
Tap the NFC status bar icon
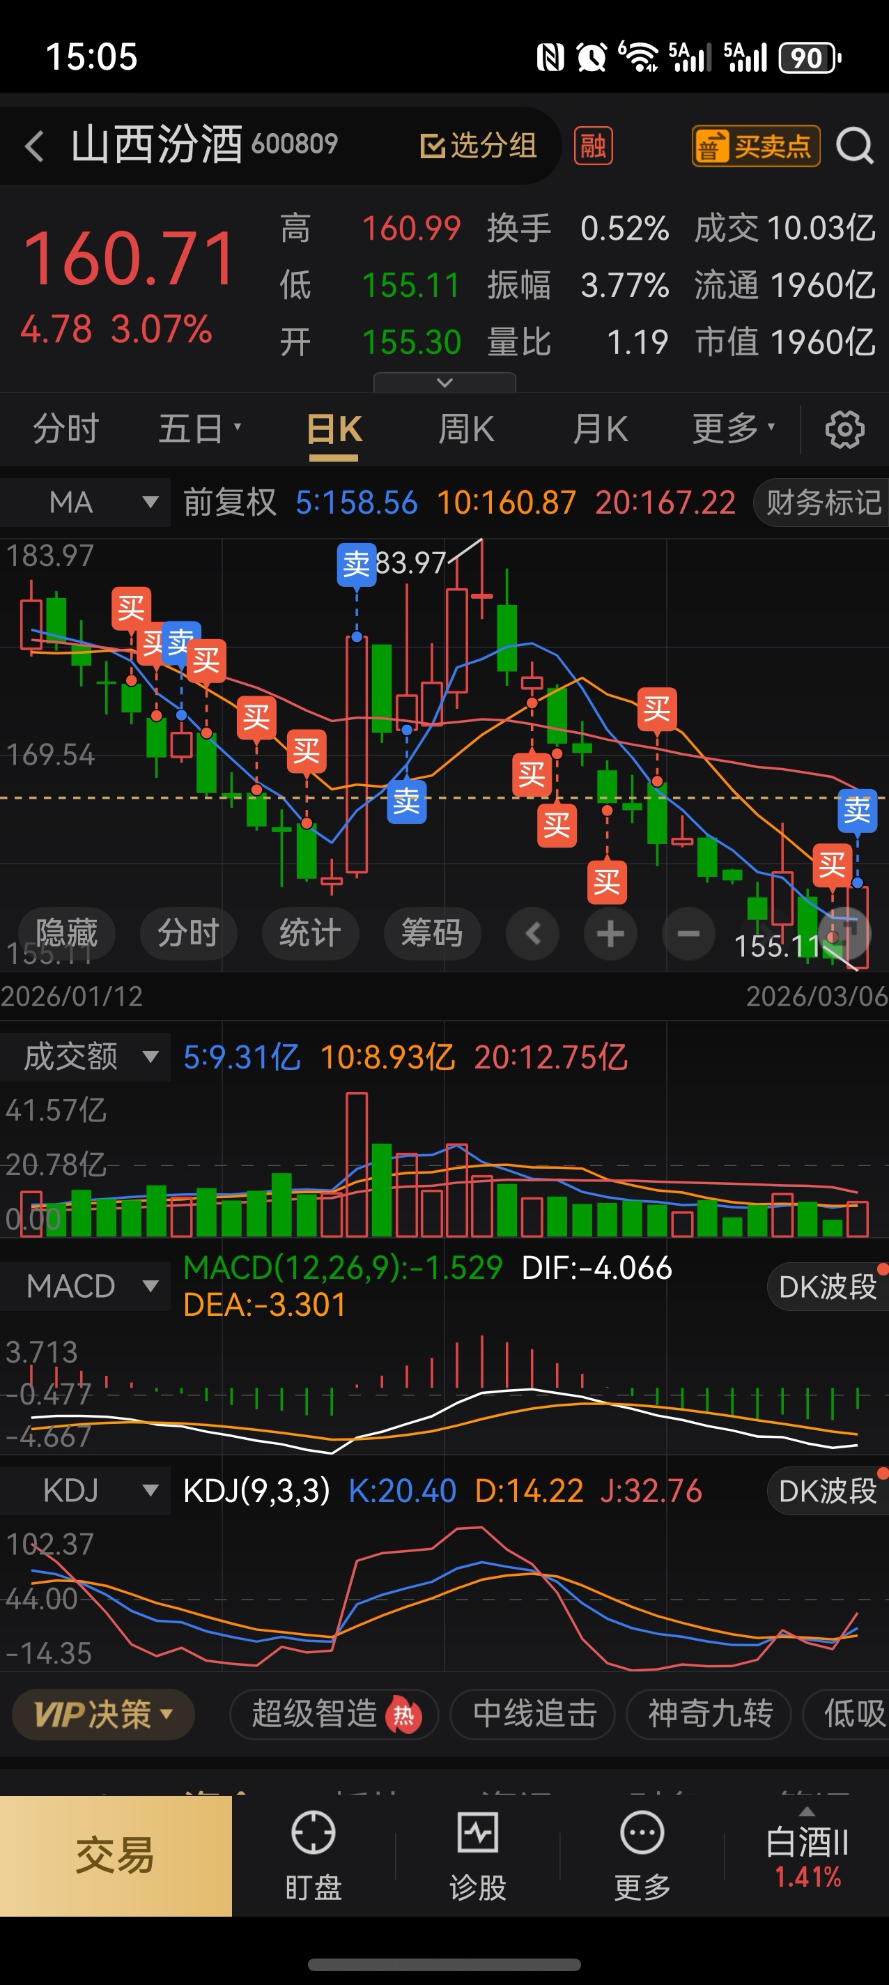click(550, 58)
